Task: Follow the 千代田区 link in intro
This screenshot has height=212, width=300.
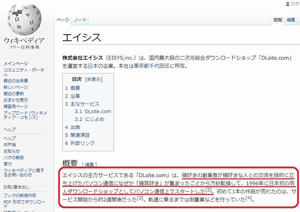Action: (x=159, y=66)
